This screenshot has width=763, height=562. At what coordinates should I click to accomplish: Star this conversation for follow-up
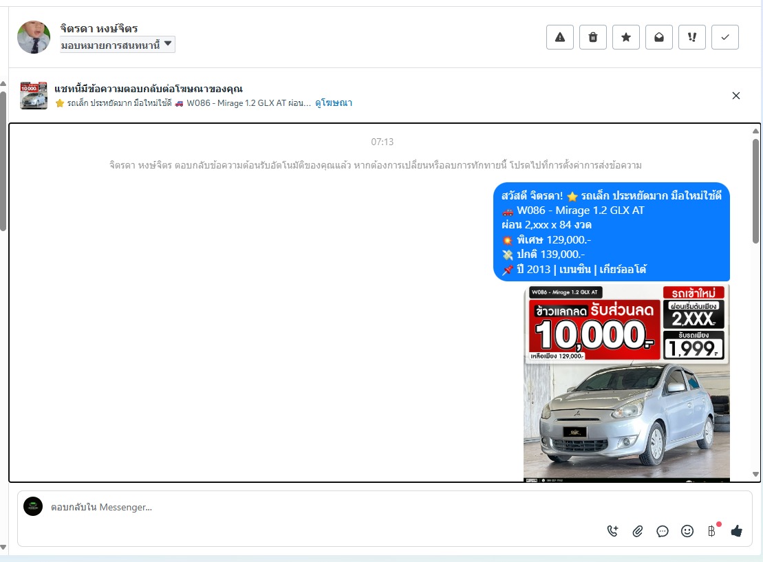coord(626,37)
